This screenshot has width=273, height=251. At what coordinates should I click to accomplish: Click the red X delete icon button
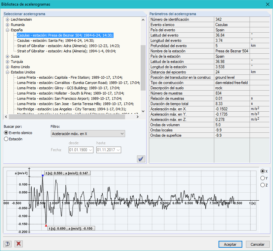pos(18,244)
